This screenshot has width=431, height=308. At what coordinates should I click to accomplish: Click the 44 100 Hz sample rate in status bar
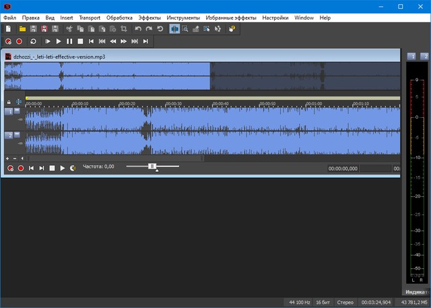pyautogui.click(x=300, y=301)
